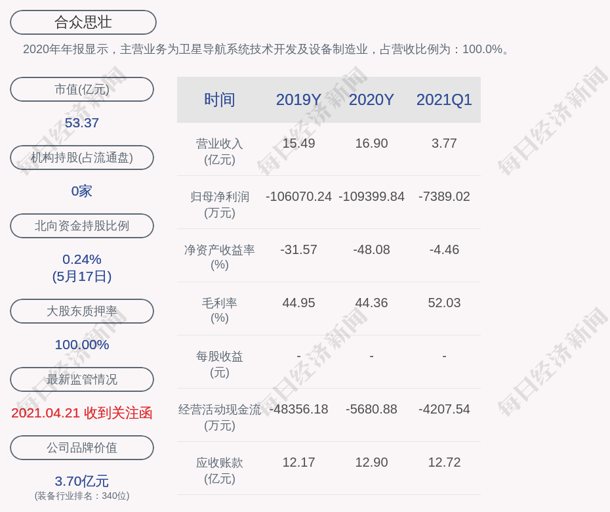Click the 时间 table header
This screenshot has height=512, width=610.
tap(220, 100)
